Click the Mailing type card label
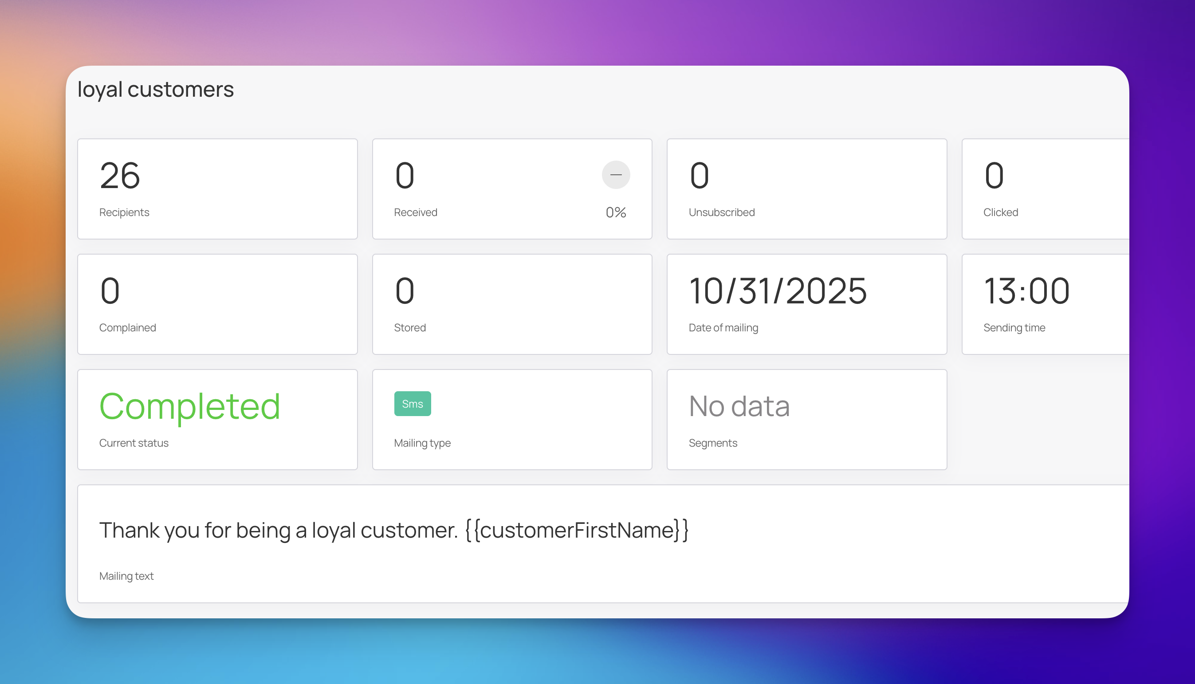The image size is (1195, 684). click(x=422, y=443)
